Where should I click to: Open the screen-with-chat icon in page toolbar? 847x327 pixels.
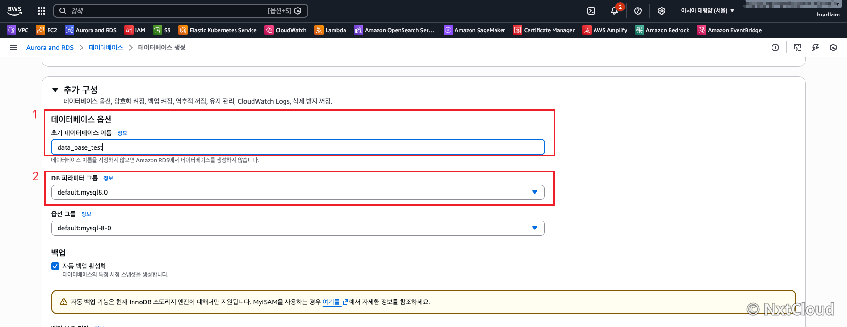coord(797,48)
